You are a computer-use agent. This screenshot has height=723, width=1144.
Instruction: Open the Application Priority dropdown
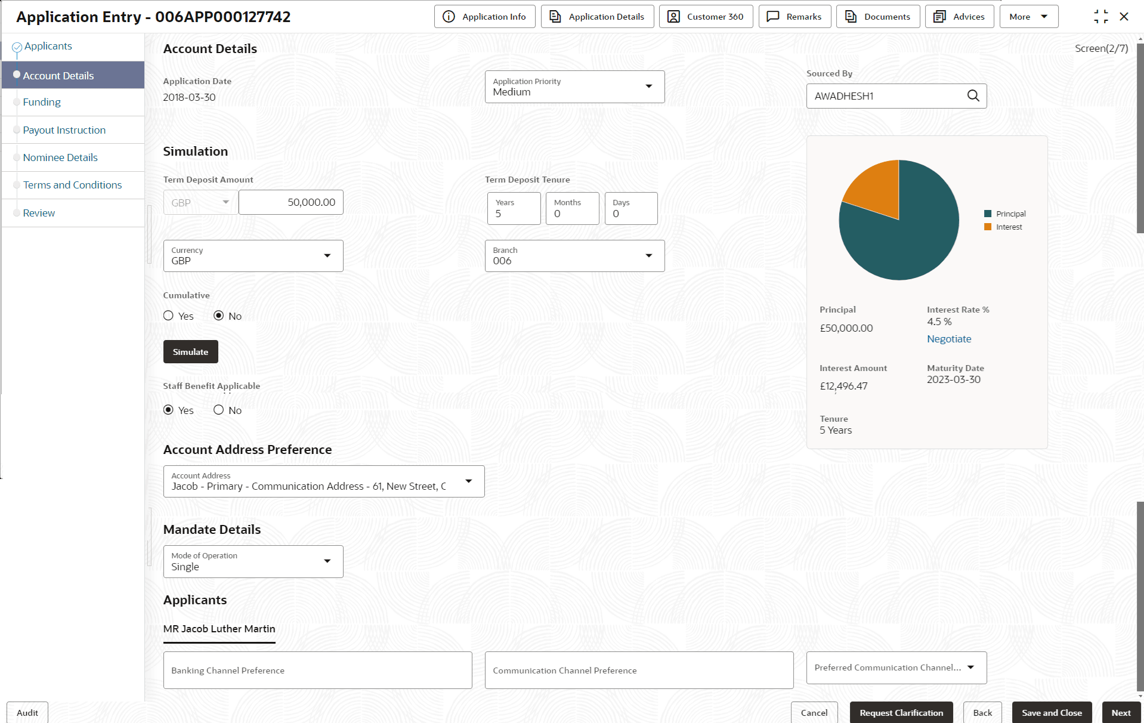[x=648, y=86]
